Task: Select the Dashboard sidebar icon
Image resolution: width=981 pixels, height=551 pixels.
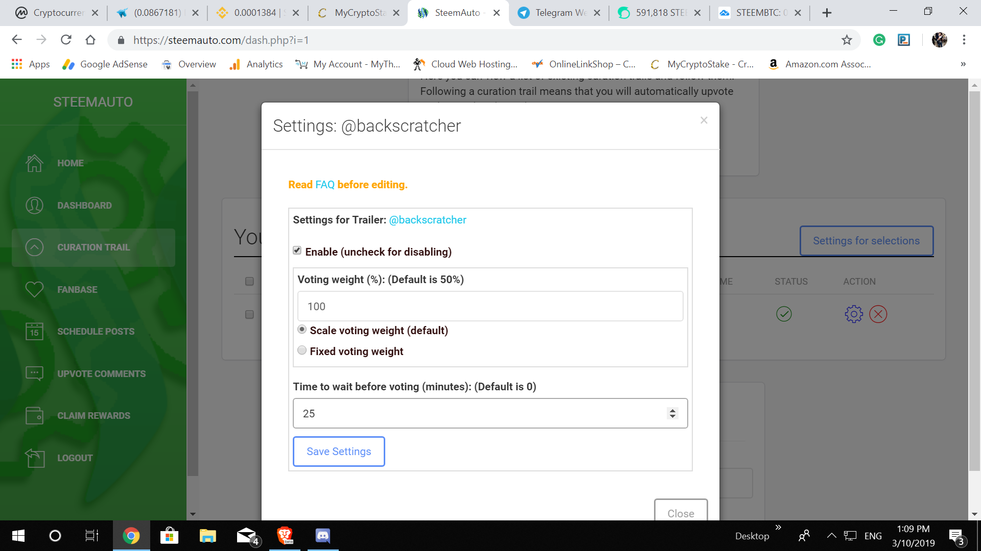Action: click(34, 205)
